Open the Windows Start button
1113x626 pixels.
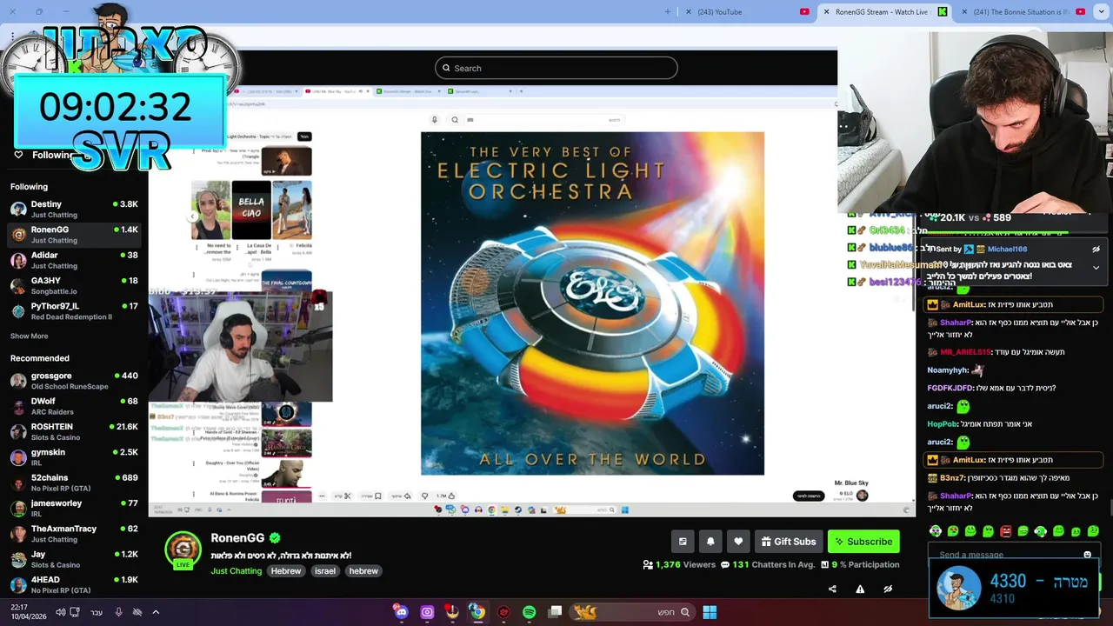[710, 612]
